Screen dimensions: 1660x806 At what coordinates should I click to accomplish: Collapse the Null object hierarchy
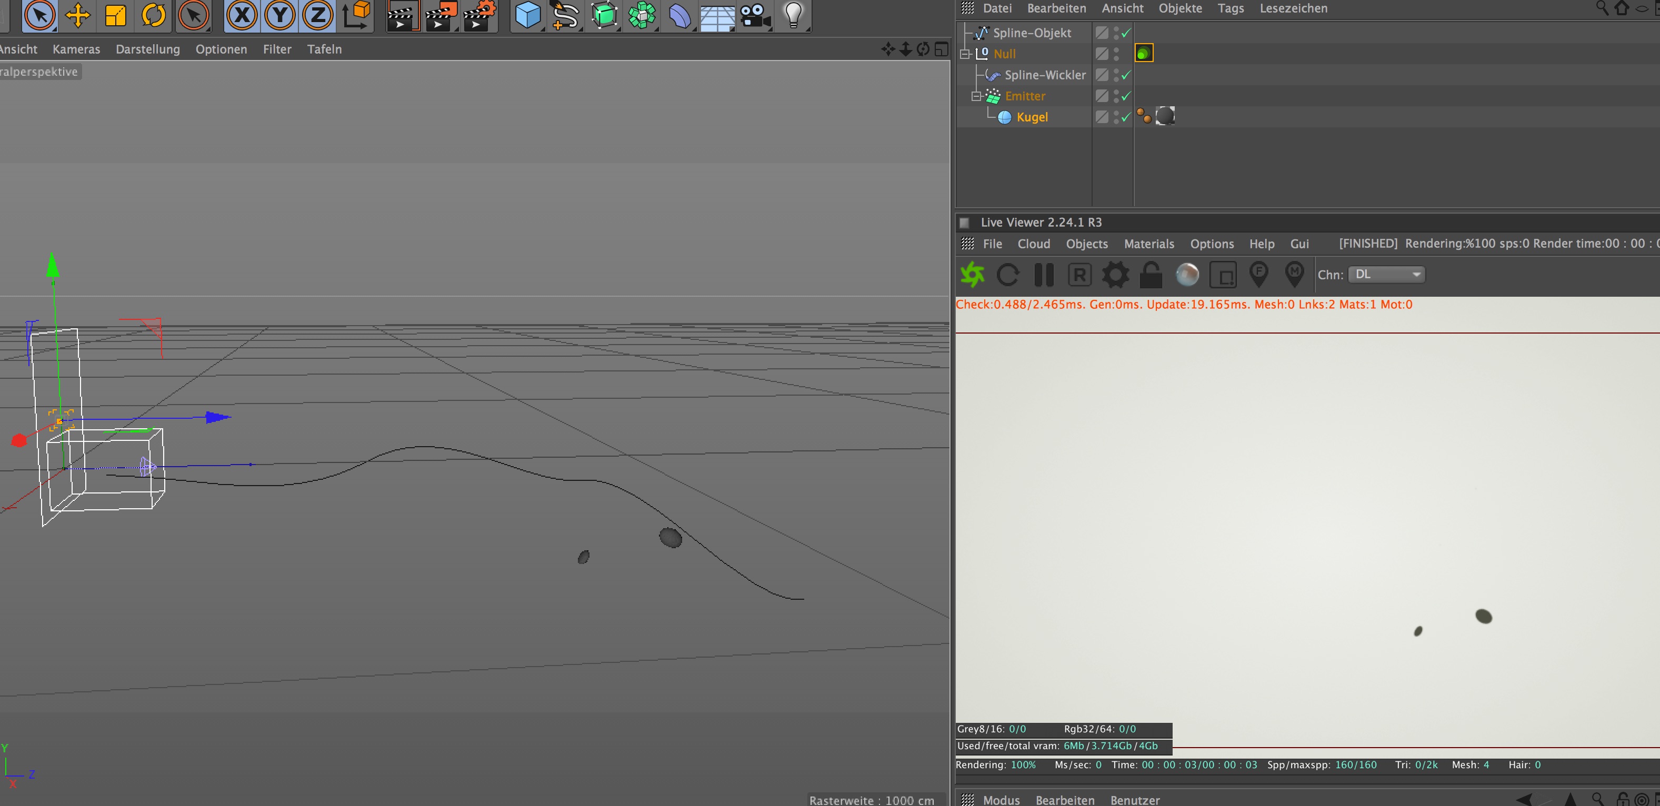point(965,54)
